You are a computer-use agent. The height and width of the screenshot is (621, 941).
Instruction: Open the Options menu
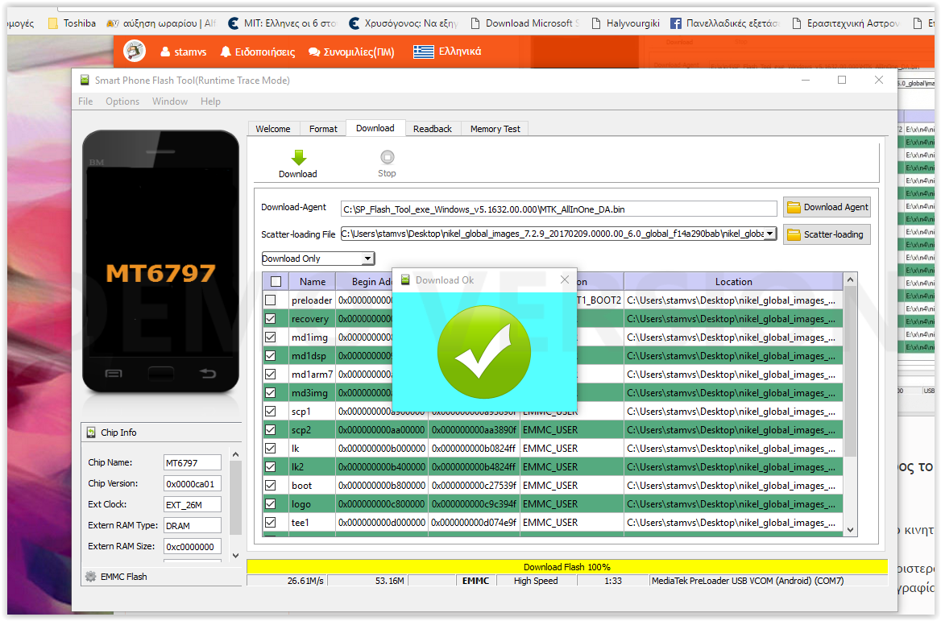tap(122, 101)
